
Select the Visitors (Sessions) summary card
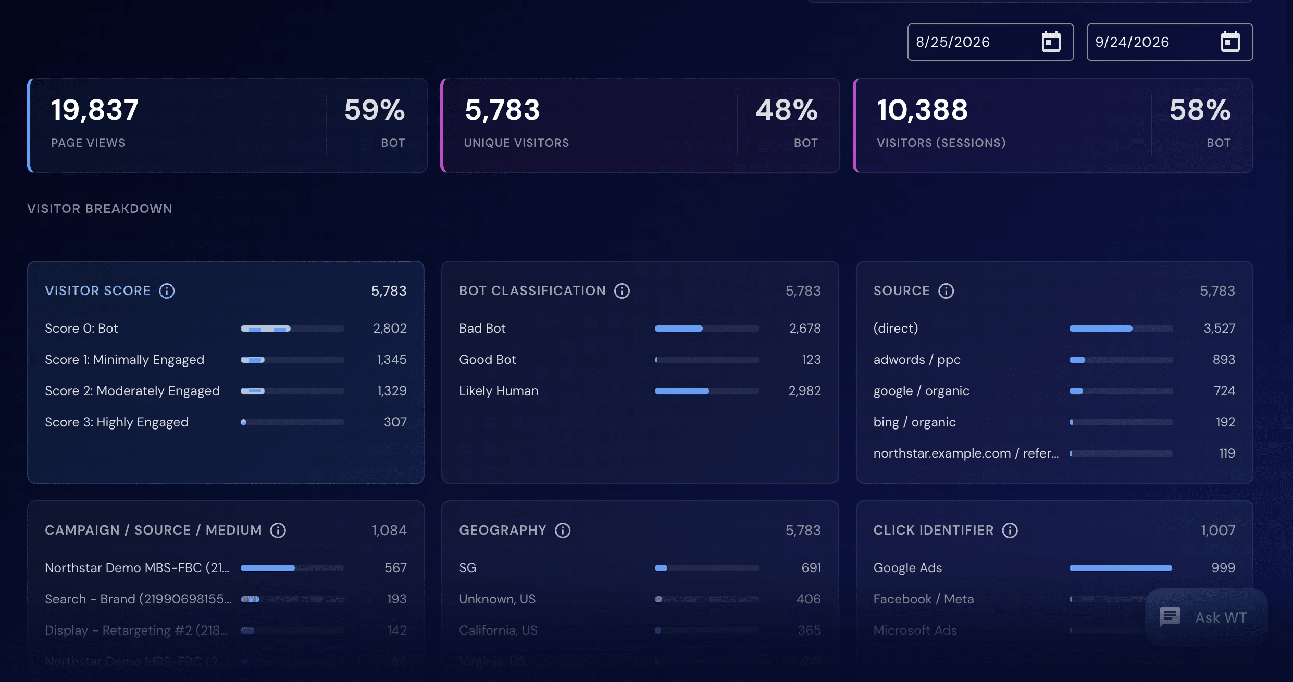pyautogui.click(x=1053, y=125)
